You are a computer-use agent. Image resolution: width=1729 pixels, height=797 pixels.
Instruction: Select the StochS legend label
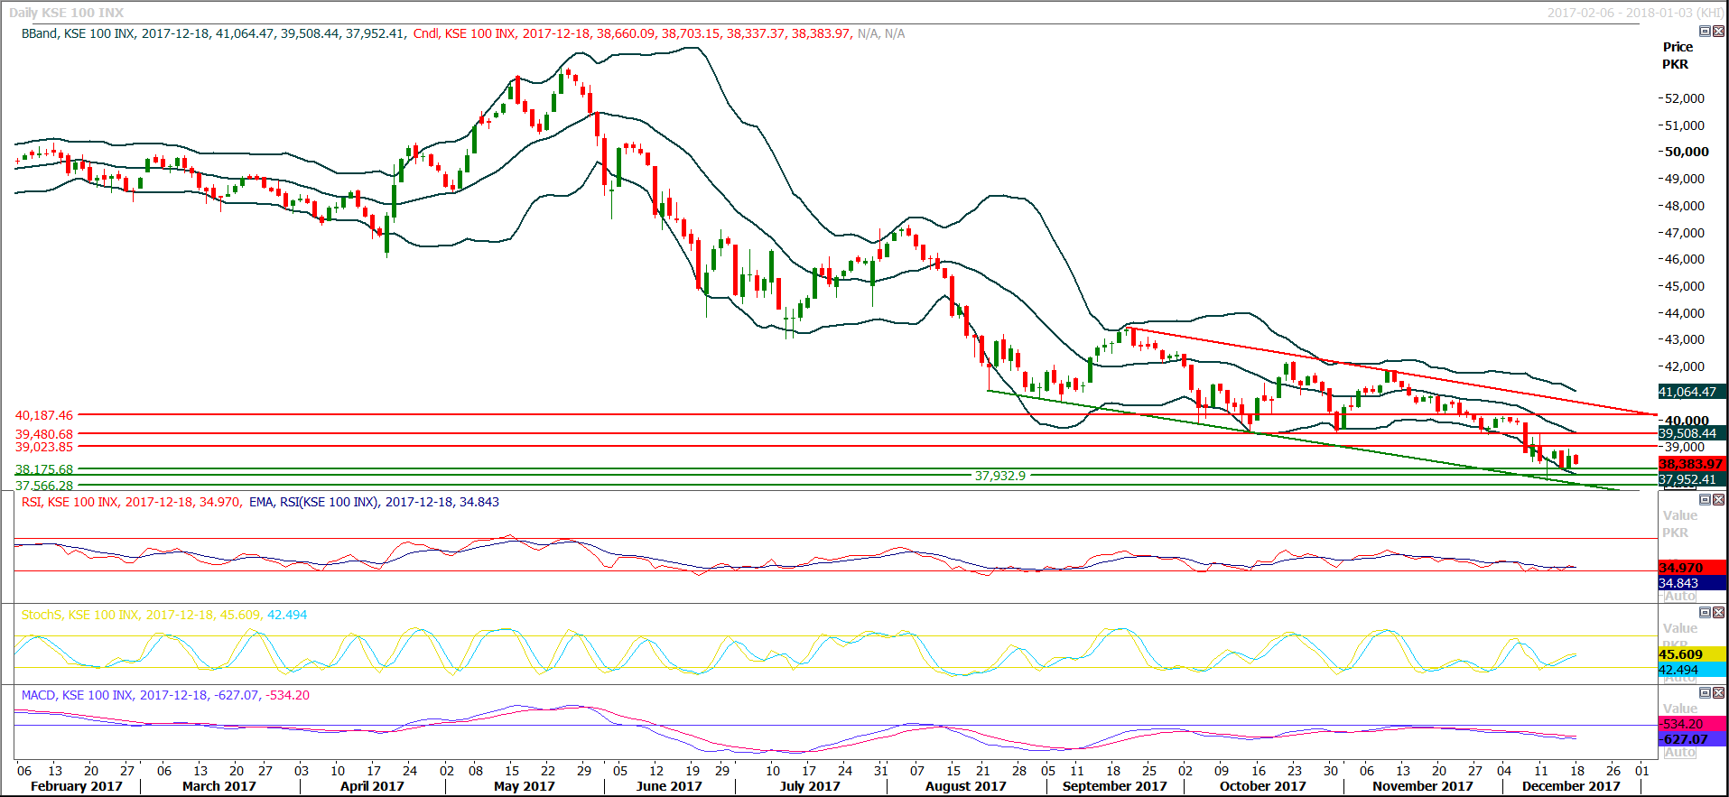click(x=42, y=615)
